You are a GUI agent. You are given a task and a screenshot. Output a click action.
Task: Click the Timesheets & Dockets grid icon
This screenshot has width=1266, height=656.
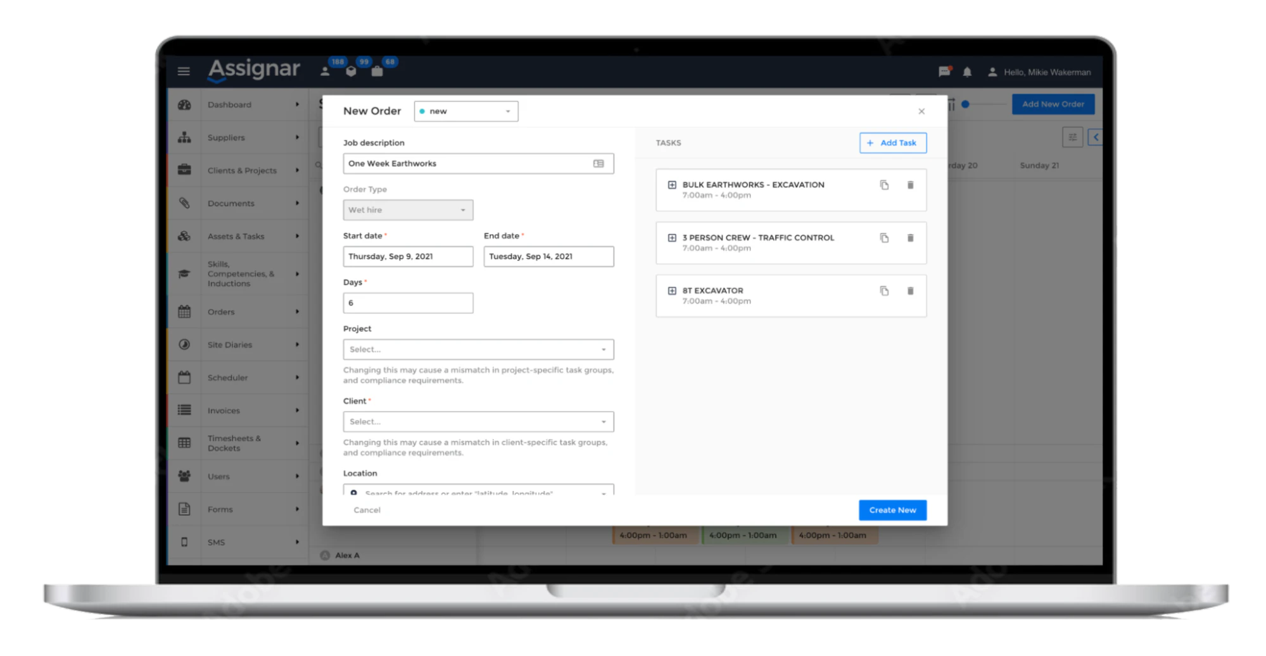[184, 442]
